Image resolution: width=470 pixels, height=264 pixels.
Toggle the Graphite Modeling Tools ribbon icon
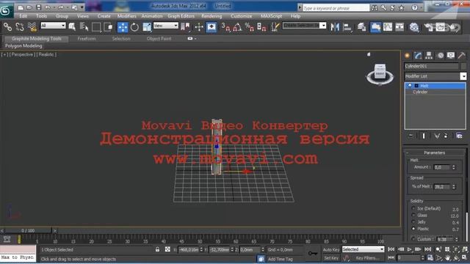pyautogui.click(x=375, y=27)
